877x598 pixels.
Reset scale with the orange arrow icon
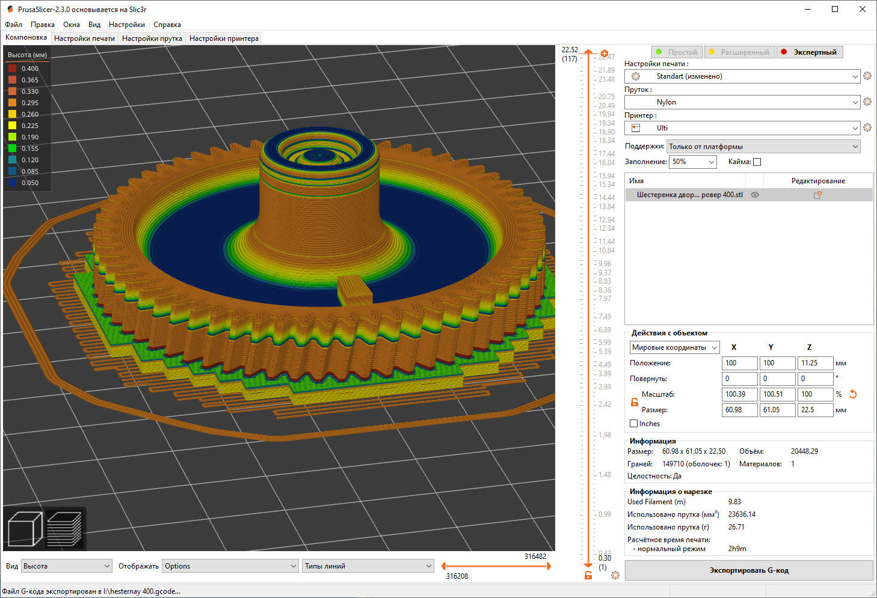853,394
